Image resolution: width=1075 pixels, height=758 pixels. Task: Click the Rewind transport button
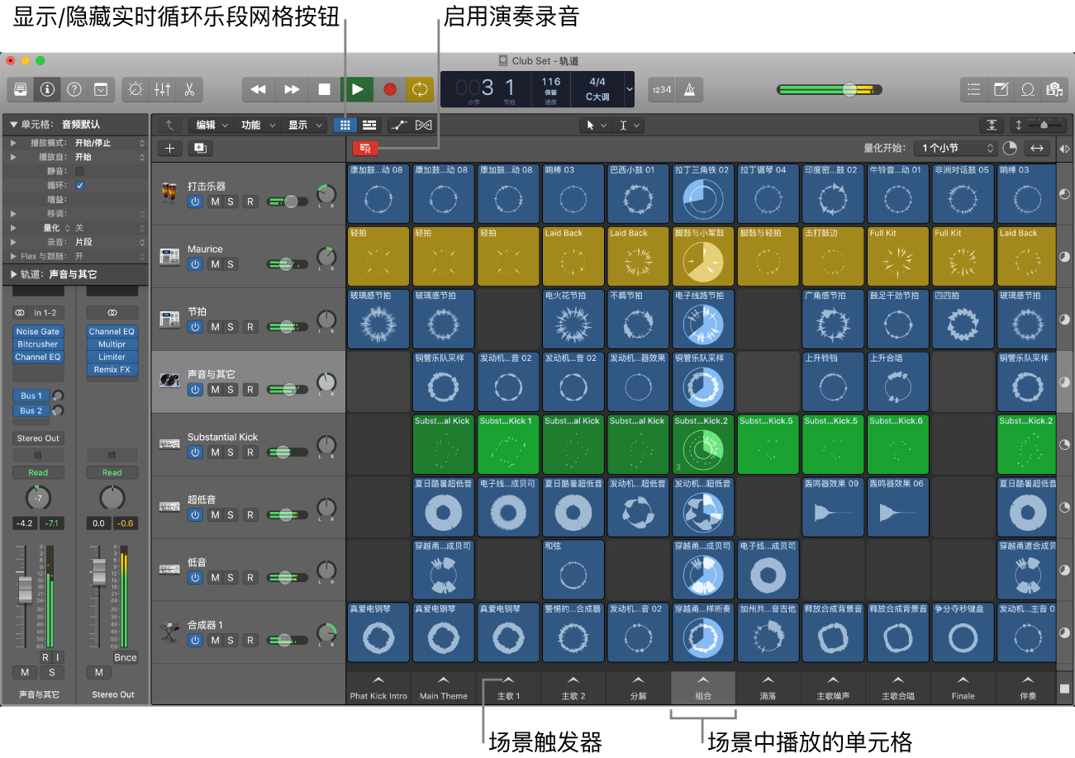[x=259, y=89]
